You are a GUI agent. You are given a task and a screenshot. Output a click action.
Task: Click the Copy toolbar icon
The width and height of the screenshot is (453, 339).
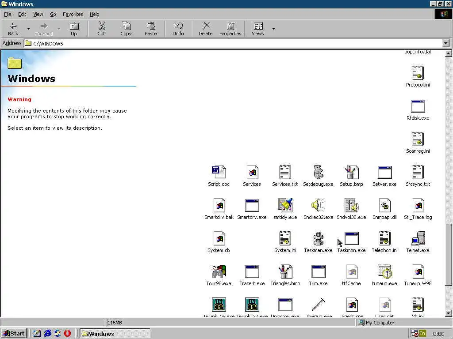(126, 29)
